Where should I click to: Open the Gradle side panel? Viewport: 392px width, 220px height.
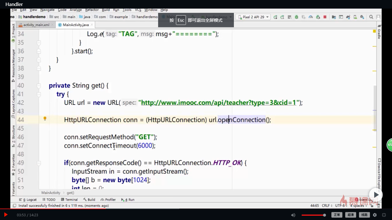click(x=379, y=32)
